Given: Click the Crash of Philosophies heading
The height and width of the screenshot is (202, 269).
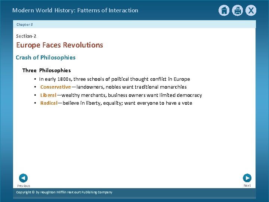Looking at the screenshot, I should [x=46, y=57].
